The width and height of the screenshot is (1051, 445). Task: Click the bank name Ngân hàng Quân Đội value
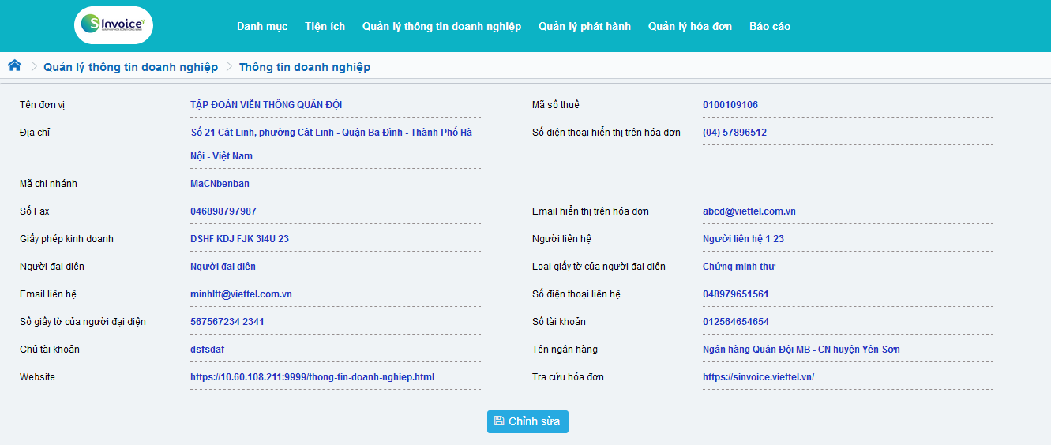[x=801, y=350]
